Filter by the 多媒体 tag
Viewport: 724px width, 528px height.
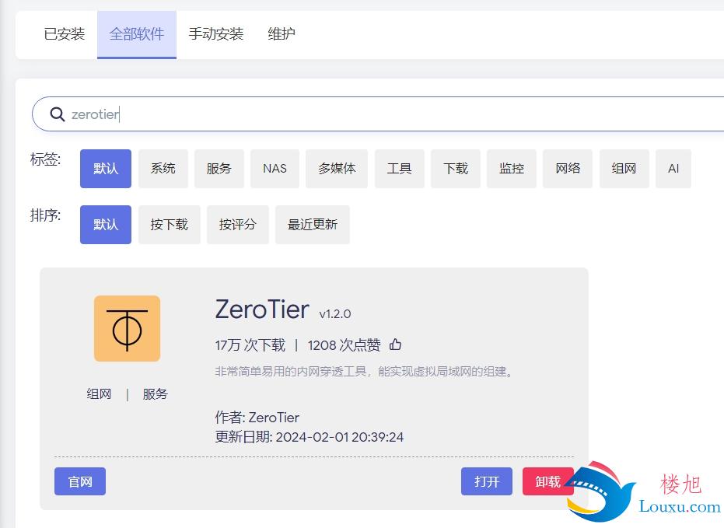[337, 169]
